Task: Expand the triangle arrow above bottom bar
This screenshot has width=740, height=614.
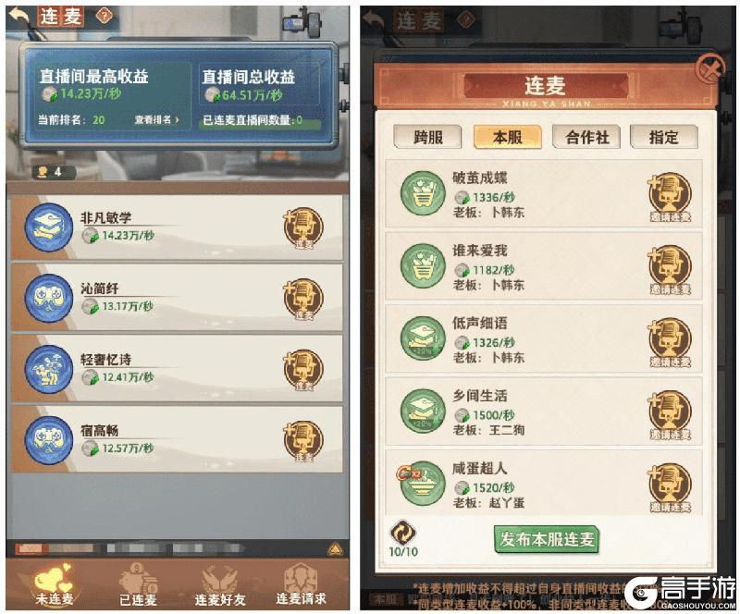Action: [x=335, y=548]
